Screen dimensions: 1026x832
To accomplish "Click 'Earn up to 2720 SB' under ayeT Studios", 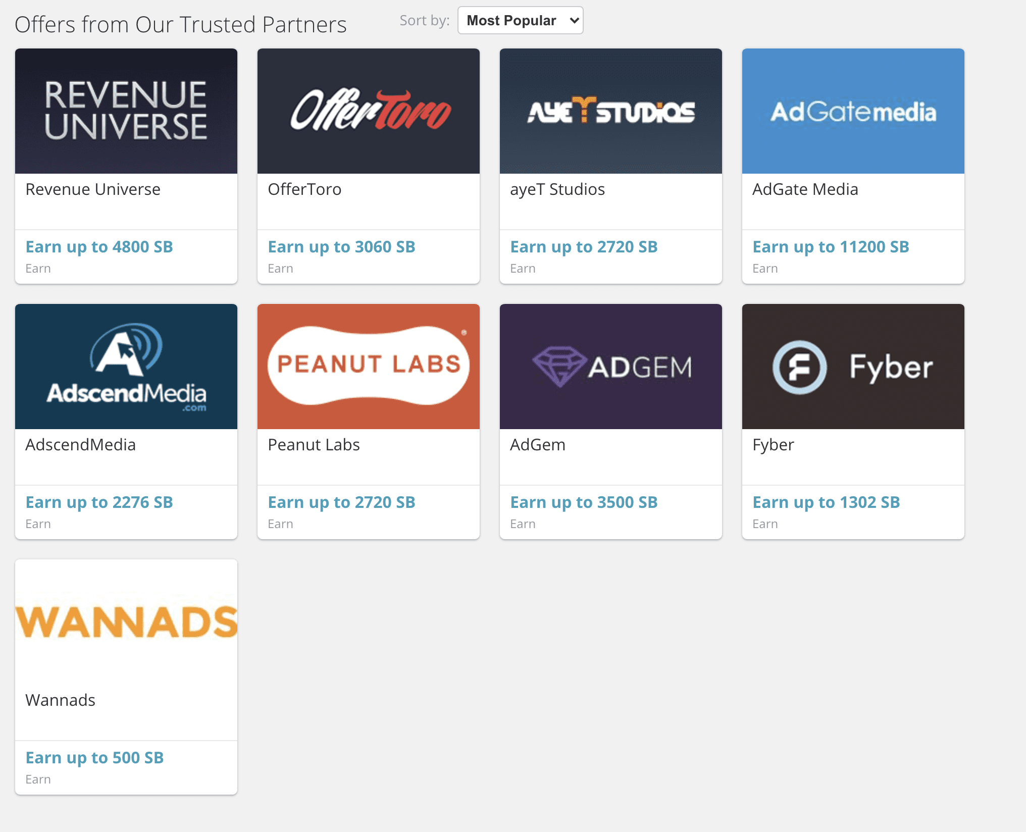I will point(584,247).
